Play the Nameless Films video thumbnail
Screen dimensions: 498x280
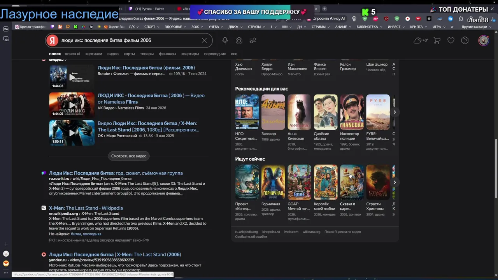click(x=72, y=105)
